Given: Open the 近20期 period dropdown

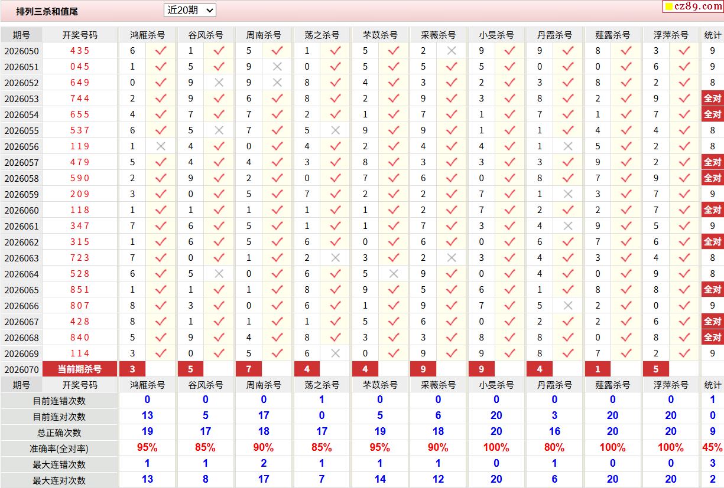Looking at the screenshot, I should (190, 10).
